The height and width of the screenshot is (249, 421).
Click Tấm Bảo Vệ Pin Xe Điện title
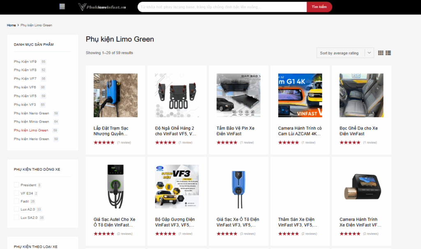point(236,131)
